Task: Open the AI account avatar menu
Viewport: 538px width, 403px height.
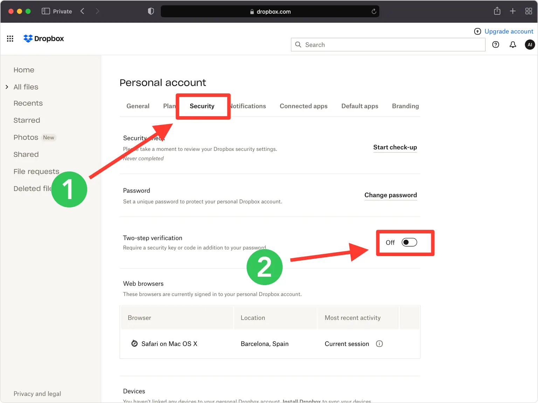Action: (530, 44)
